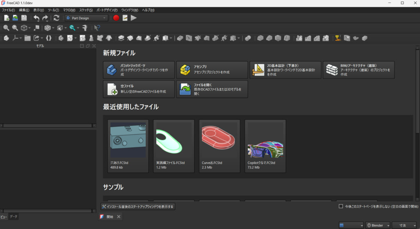420x229 pixels.
Task: Click the isometric view cube icon
Action: pos(24,28)
